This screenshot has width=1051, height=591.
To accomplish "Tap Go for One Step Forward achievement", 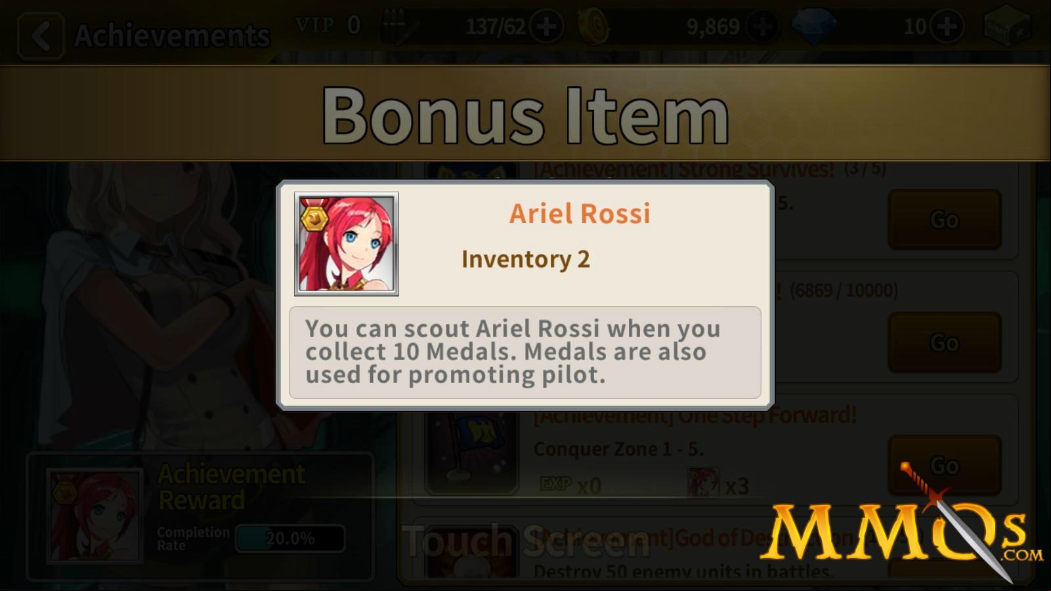I will [945, 465].
